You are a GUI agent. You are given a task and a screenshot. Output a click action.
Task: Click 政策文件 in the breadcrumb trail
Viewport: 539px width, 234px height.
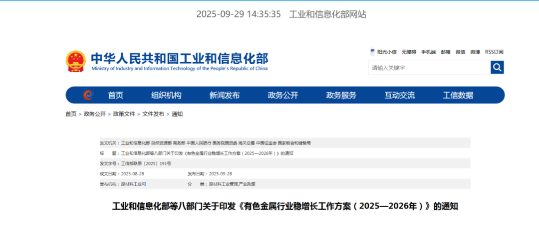pyautogui.click(x=124, y=114)
